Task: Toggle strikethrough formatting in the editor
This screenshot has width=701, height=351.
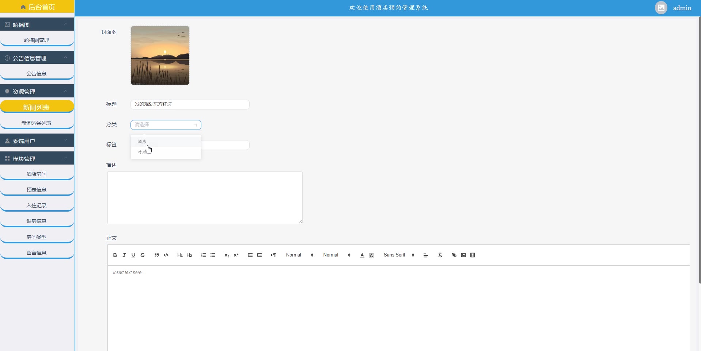Action: pos(143,255)
